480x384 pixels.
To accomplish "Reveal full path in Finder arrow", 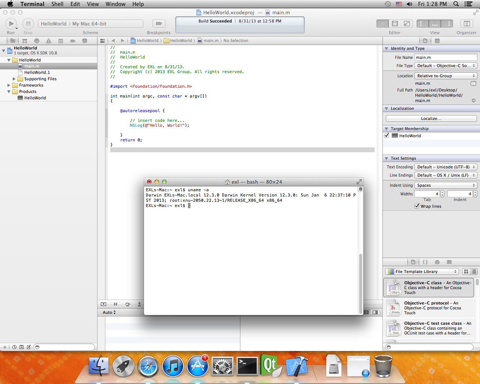I will (474, 100).
